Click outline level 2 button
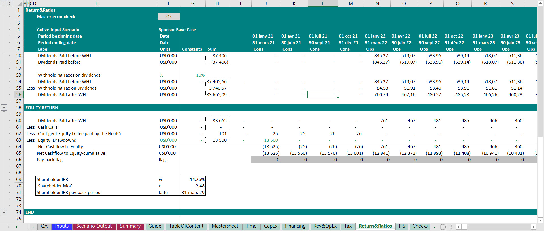This screenshot has height=231, width=544. point(10,3)
